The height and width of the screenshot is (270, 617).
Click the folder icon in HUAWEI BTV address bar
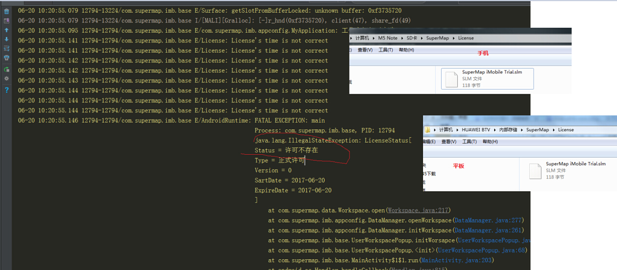pyautogui.click(x=427, y=130)
